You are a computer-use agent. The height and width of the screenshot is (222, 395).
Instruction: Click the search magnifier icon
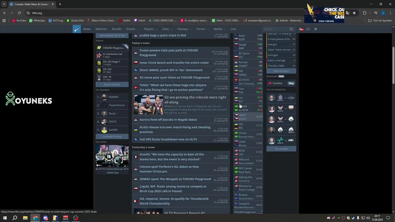tap(291, 29)
